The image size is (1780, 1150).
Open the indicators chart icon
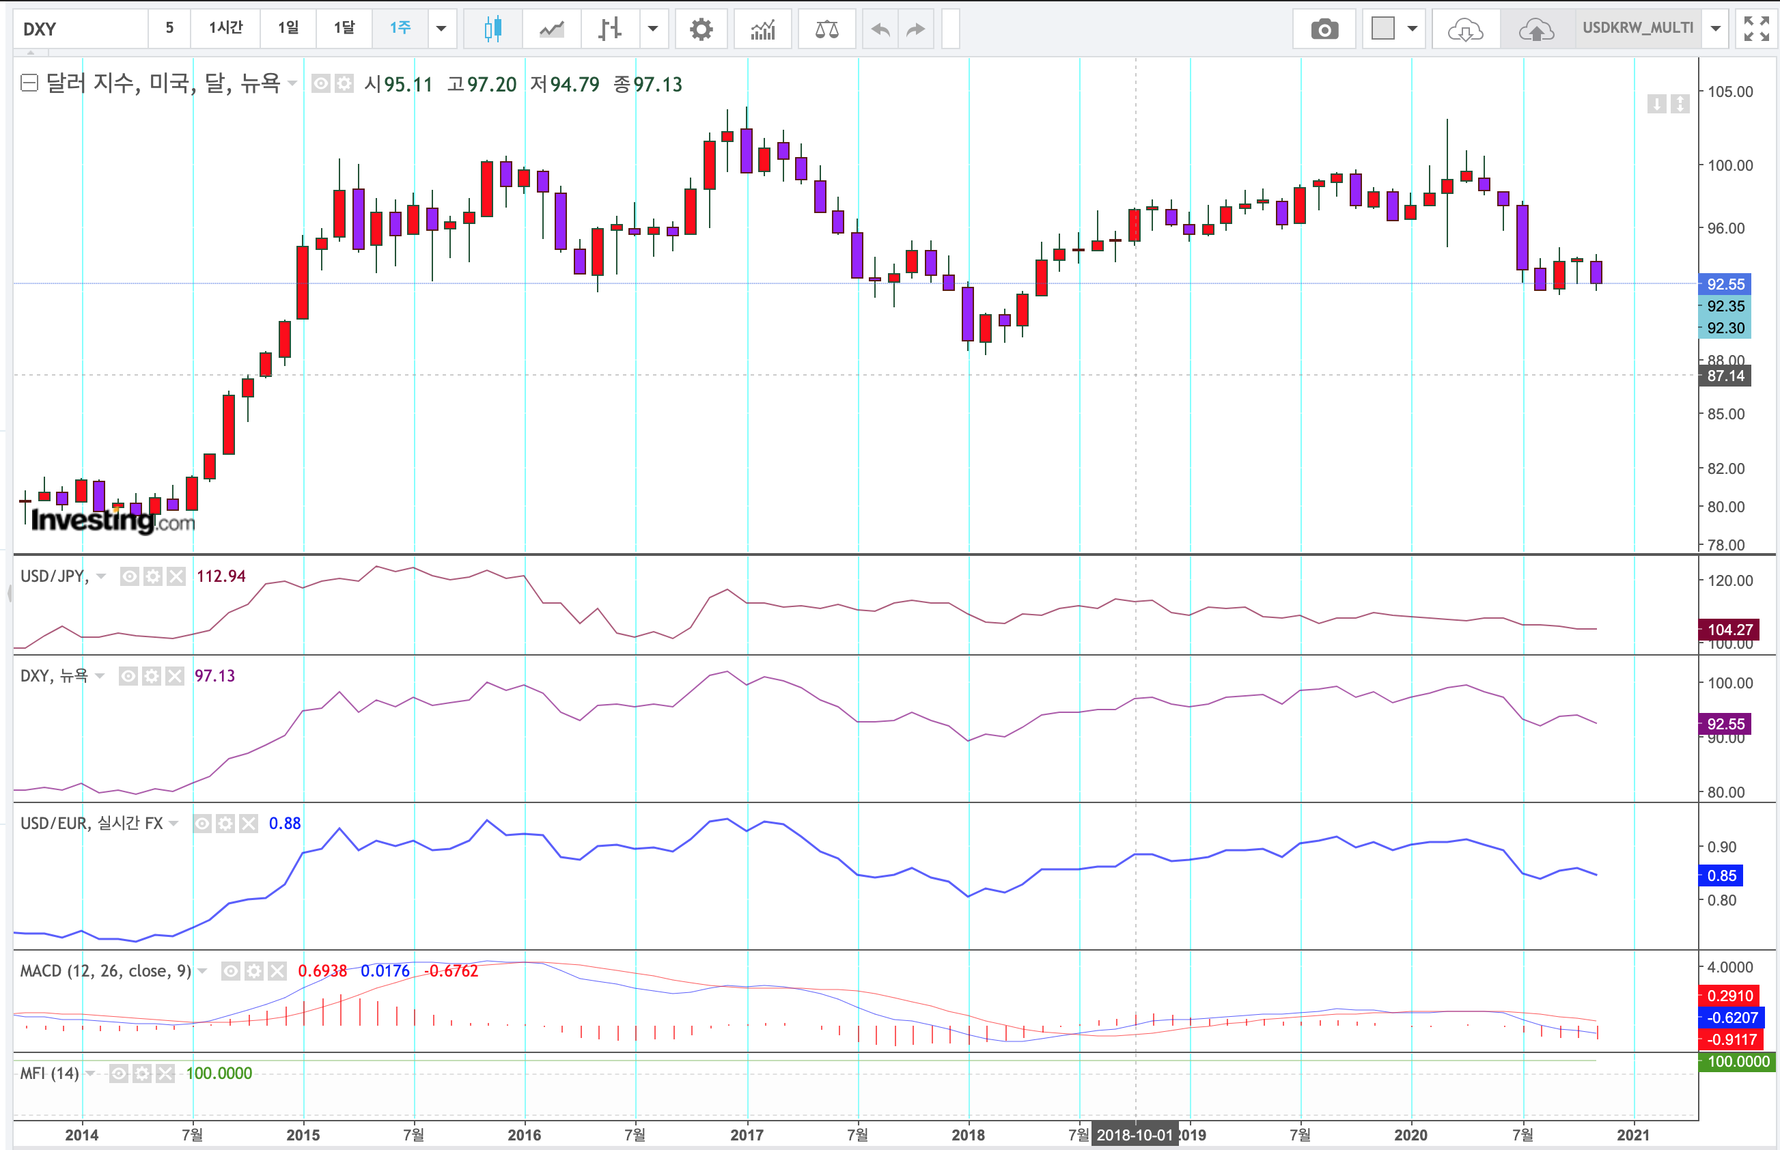(x=763, y=29)
